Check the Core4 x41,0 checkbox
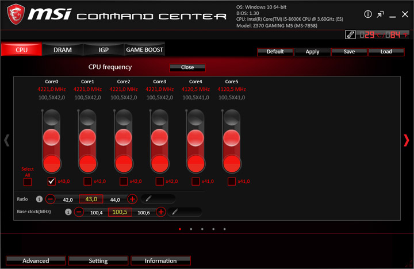The image size is (414, 269). pos(195,182)
